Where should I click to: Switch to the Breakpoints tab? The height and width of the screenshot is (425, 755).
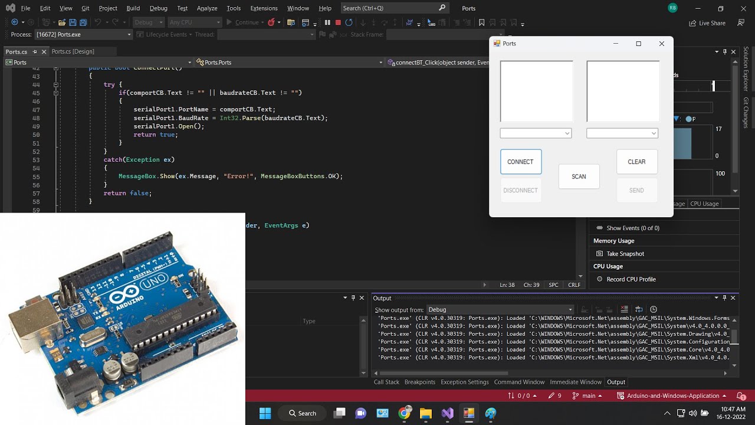pyautogui.click(x=419, y=382)
